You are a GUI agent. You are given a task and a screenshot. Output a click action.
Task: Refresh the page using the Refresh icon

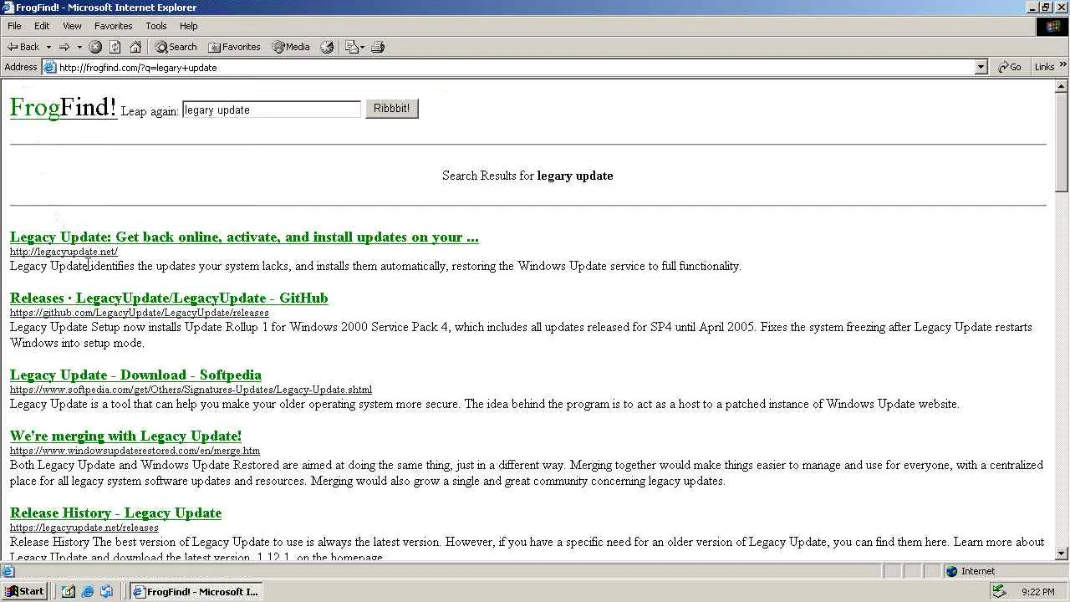click(x=115, y=47)
